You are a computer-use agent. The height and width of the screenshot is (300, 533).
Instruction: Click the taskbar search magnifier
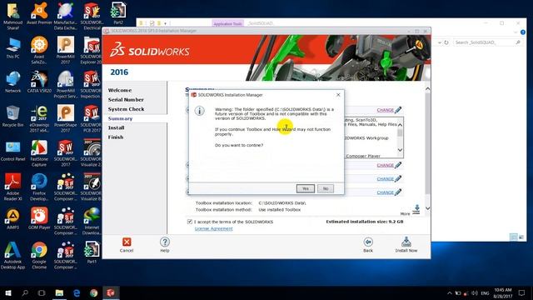tap(25, 292)
